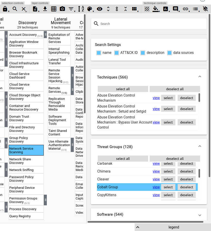This screenshot has height=231, width=211.
Task: Toggle show/hide disabled eye icon
Action: tap(100, 9)
